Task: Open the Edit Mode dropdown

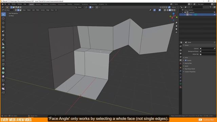Action: [x=8, y=10]
